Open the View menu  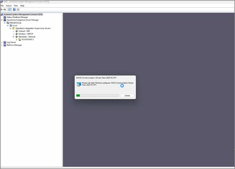[x=16, y=6]
